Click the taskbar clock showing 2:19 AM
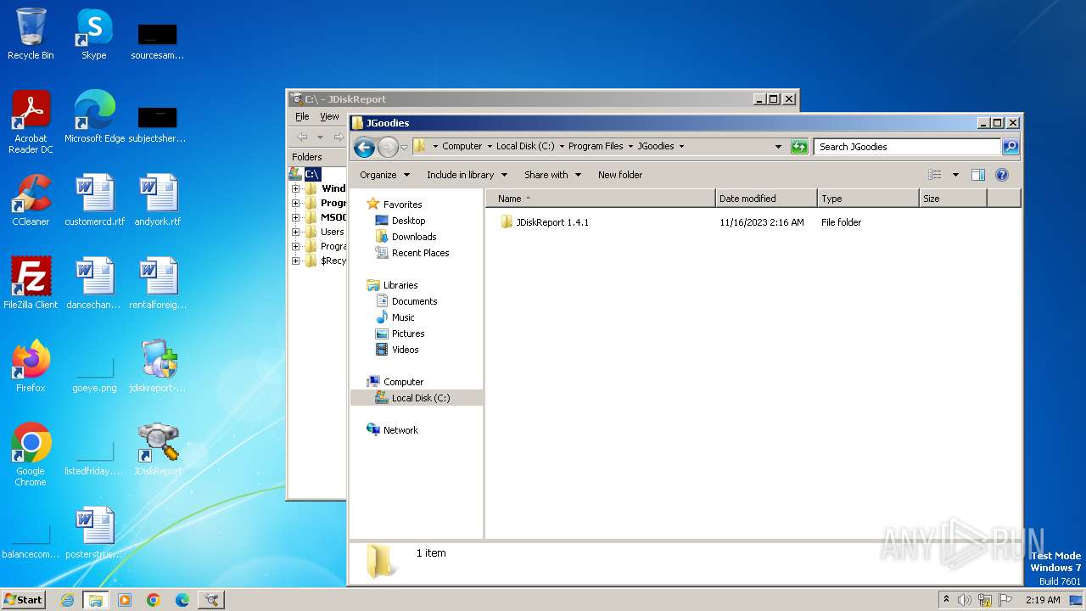The width and height of the screenshot is (1086, 611). 1043,600
